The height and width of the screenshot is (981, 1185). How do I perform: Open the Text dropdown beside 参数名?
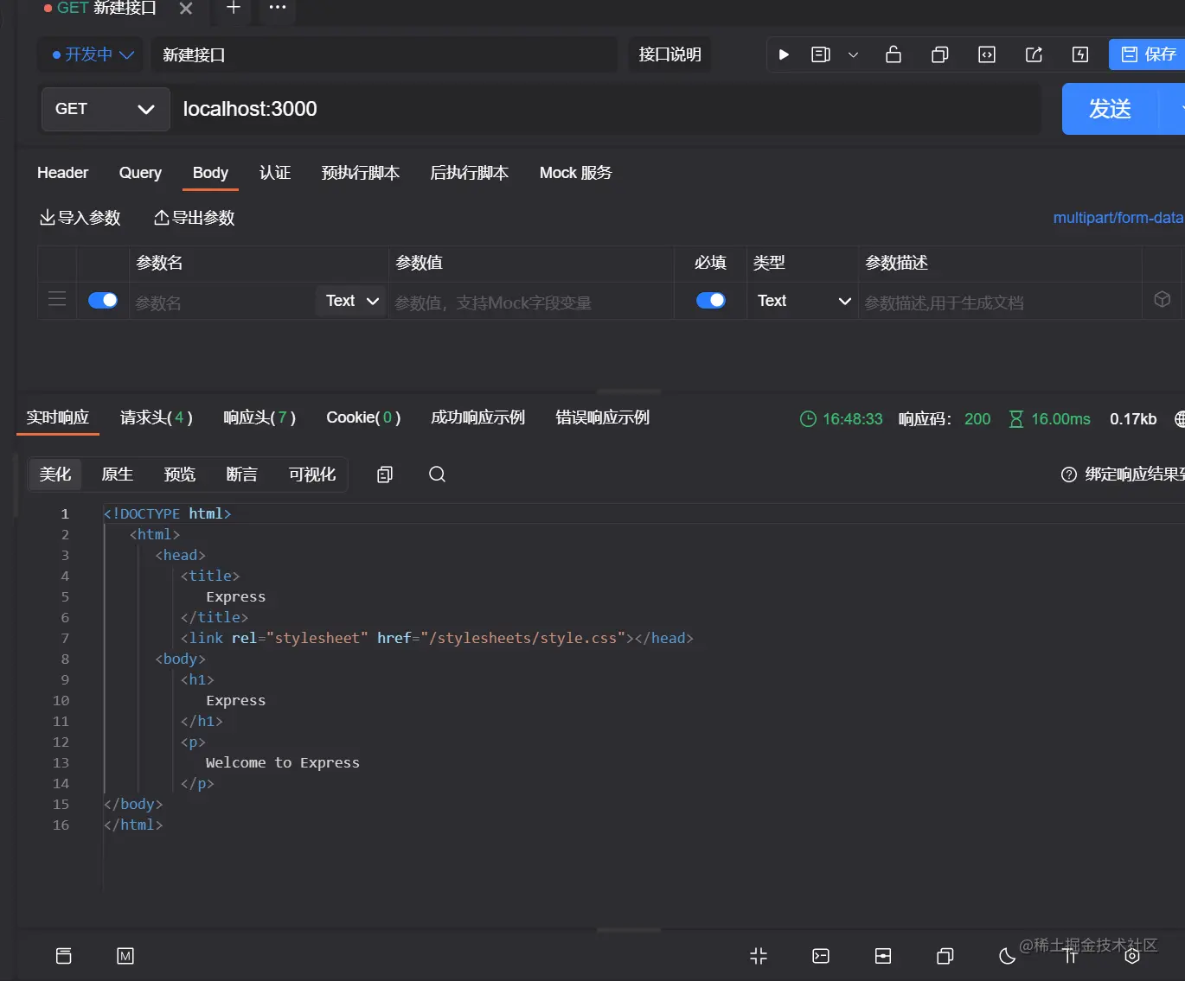tap(351, 301)
